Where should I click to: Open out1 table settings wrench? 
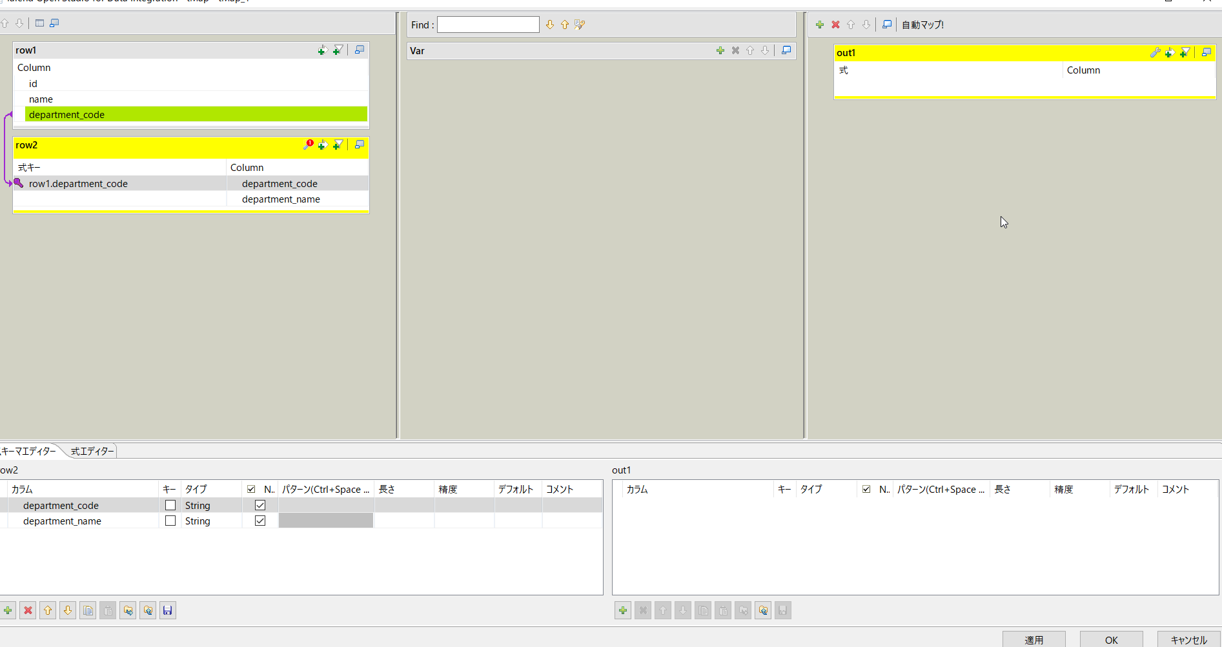click(1155, 52)
